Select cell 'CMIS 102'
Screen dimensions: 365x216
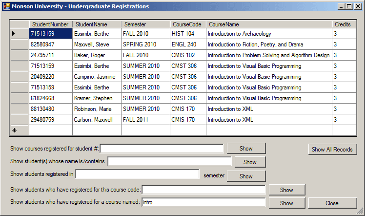[188, 55]
